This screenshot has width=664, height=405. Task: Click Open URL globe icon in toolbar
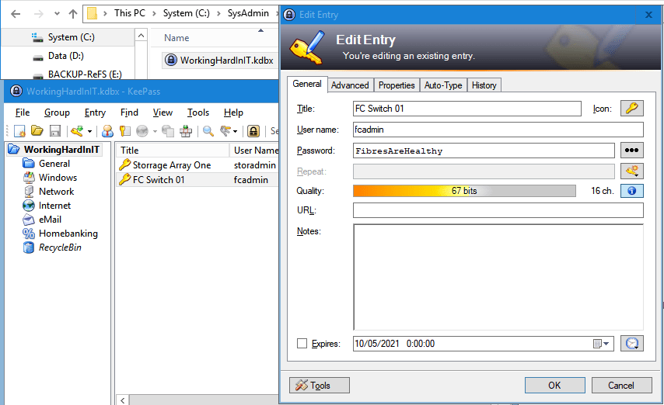click(x=142, y=131)
